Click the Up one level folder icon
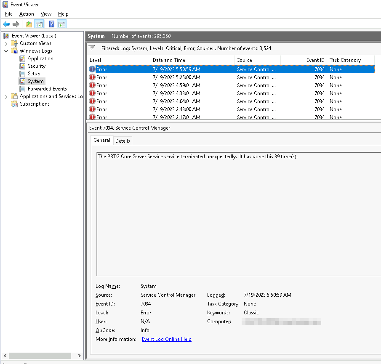Image resolution: width=381 pixels, height=364 pixels. point(29,24)
